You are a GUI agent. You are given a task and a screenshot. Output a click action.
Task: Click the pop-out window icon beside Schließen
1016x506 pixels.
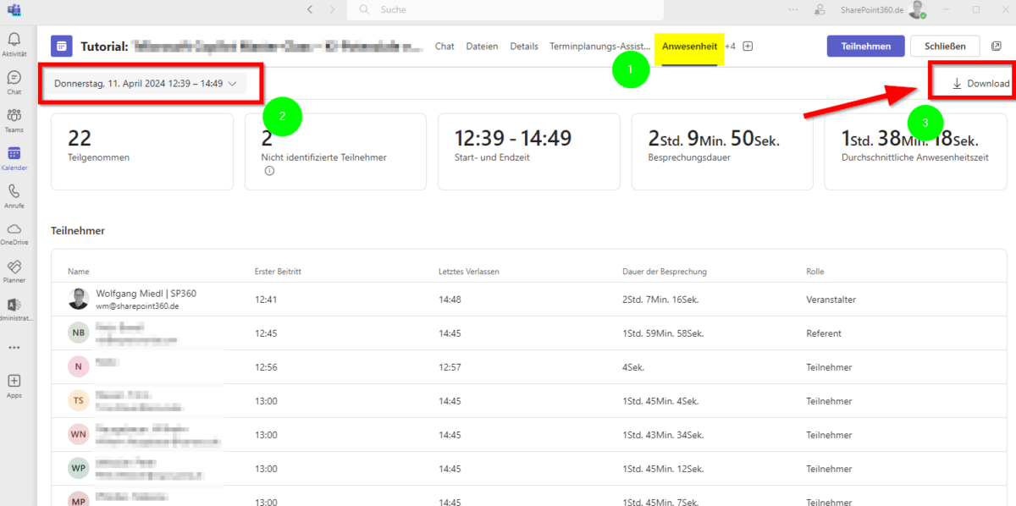[997, 47]
